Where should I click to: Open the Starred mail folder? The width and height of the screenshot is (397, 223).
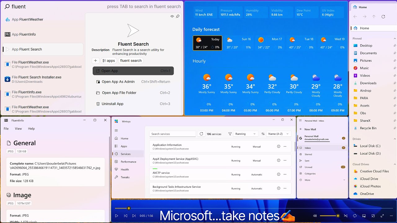pyautogui.click(x=322, y=154)
